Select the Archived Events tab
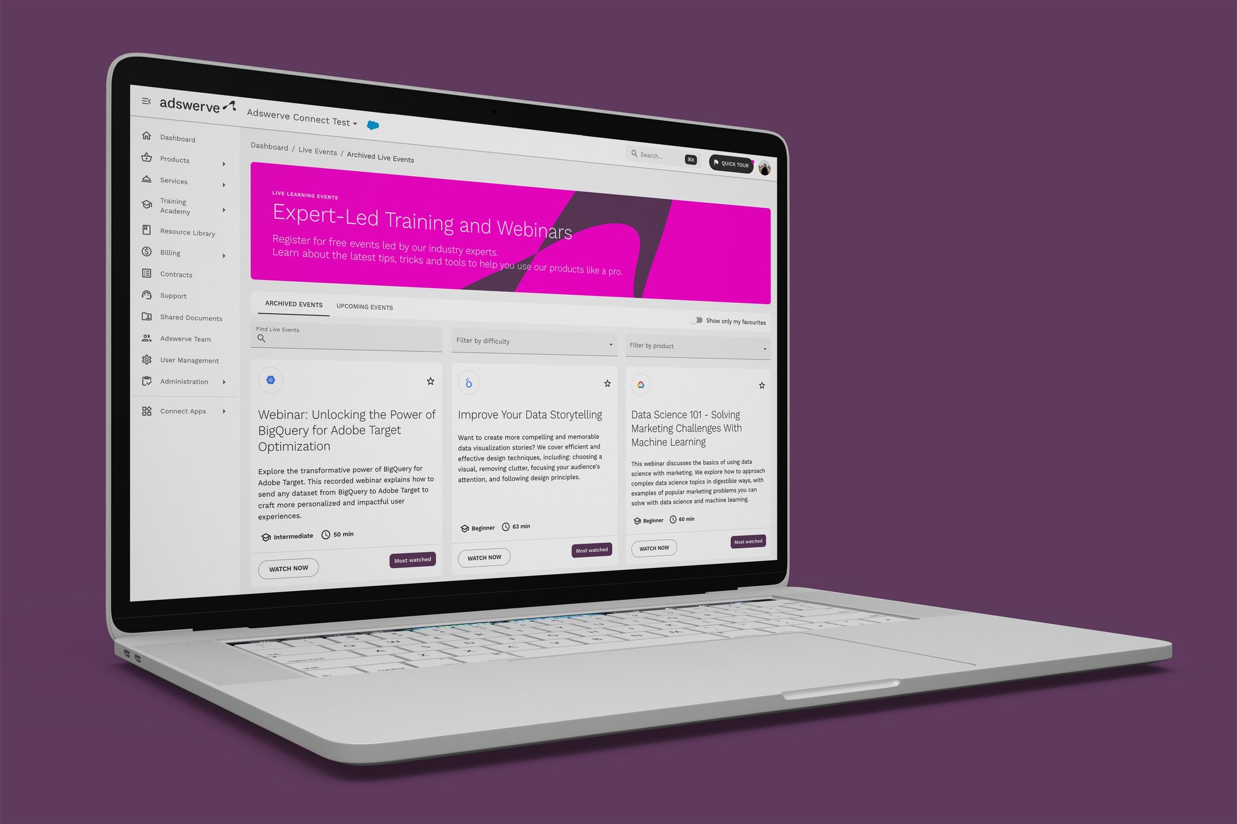The width and height of the screenshot is (1237, 824). pyautogui.click(x=293, y=306)
